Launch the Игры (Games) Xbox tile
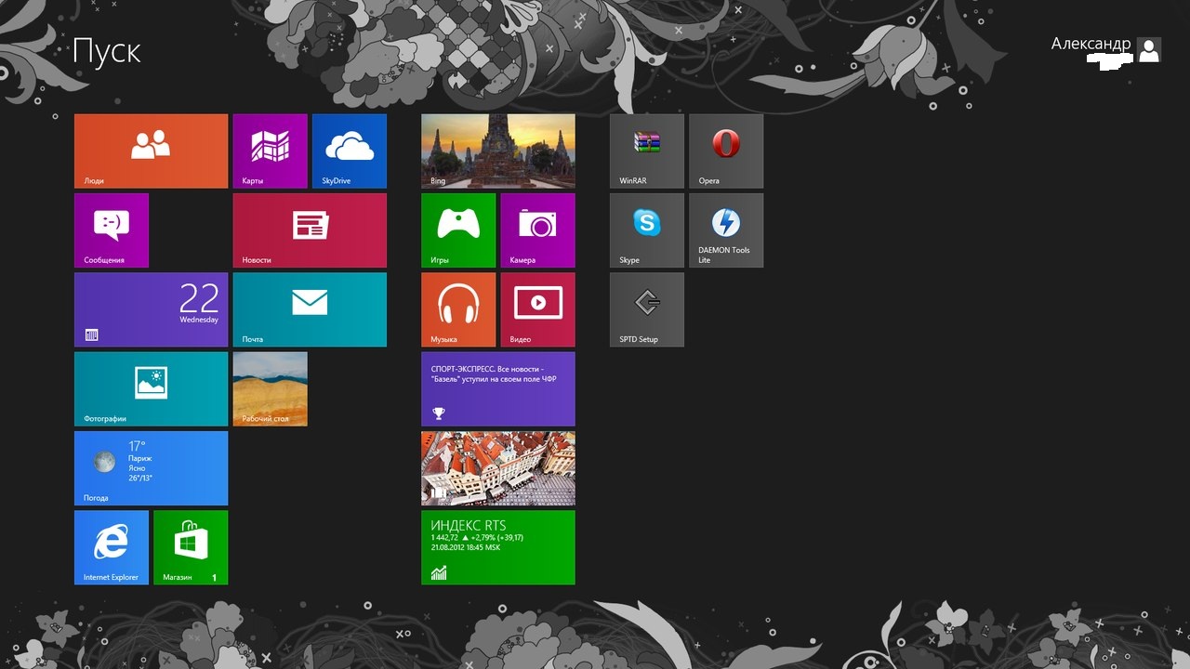Screen dimensions: 1190x669 458,230
